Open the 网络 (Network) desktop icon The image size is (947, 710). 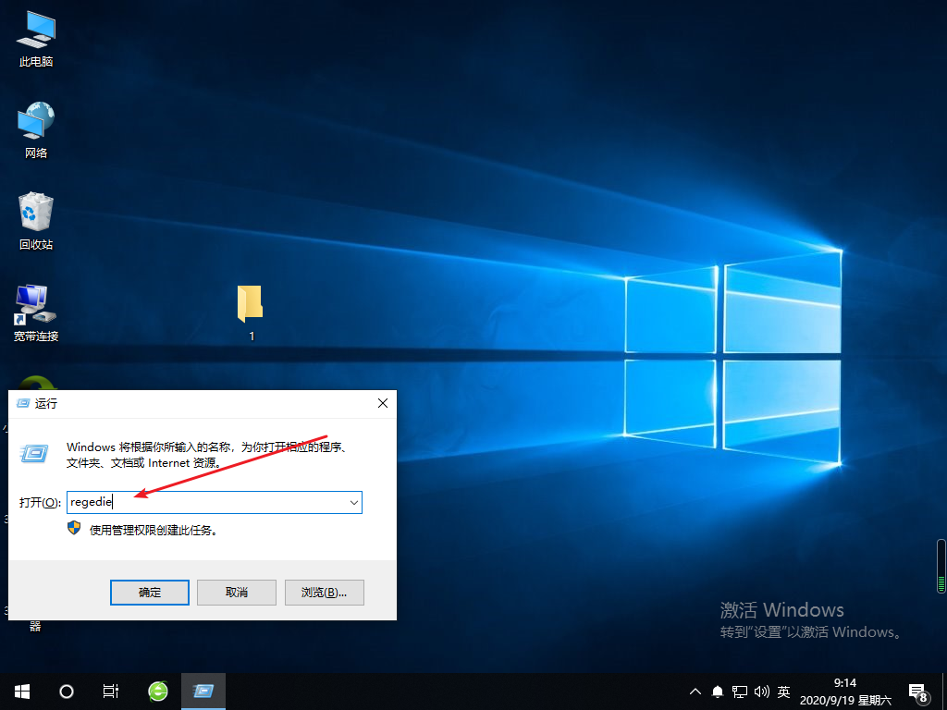pos(35,125)
